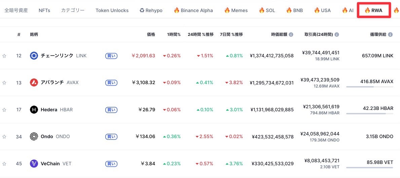Open the Hedera HBAR coin name link
Image resolution: width=400 pixels, height=178 pixels.
(x=49, y=110)
